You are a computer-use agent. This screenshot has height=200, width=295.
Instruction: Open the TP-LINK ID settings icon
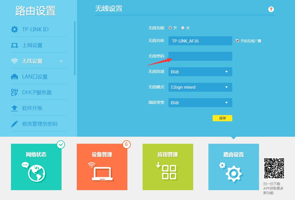[14, 29]
